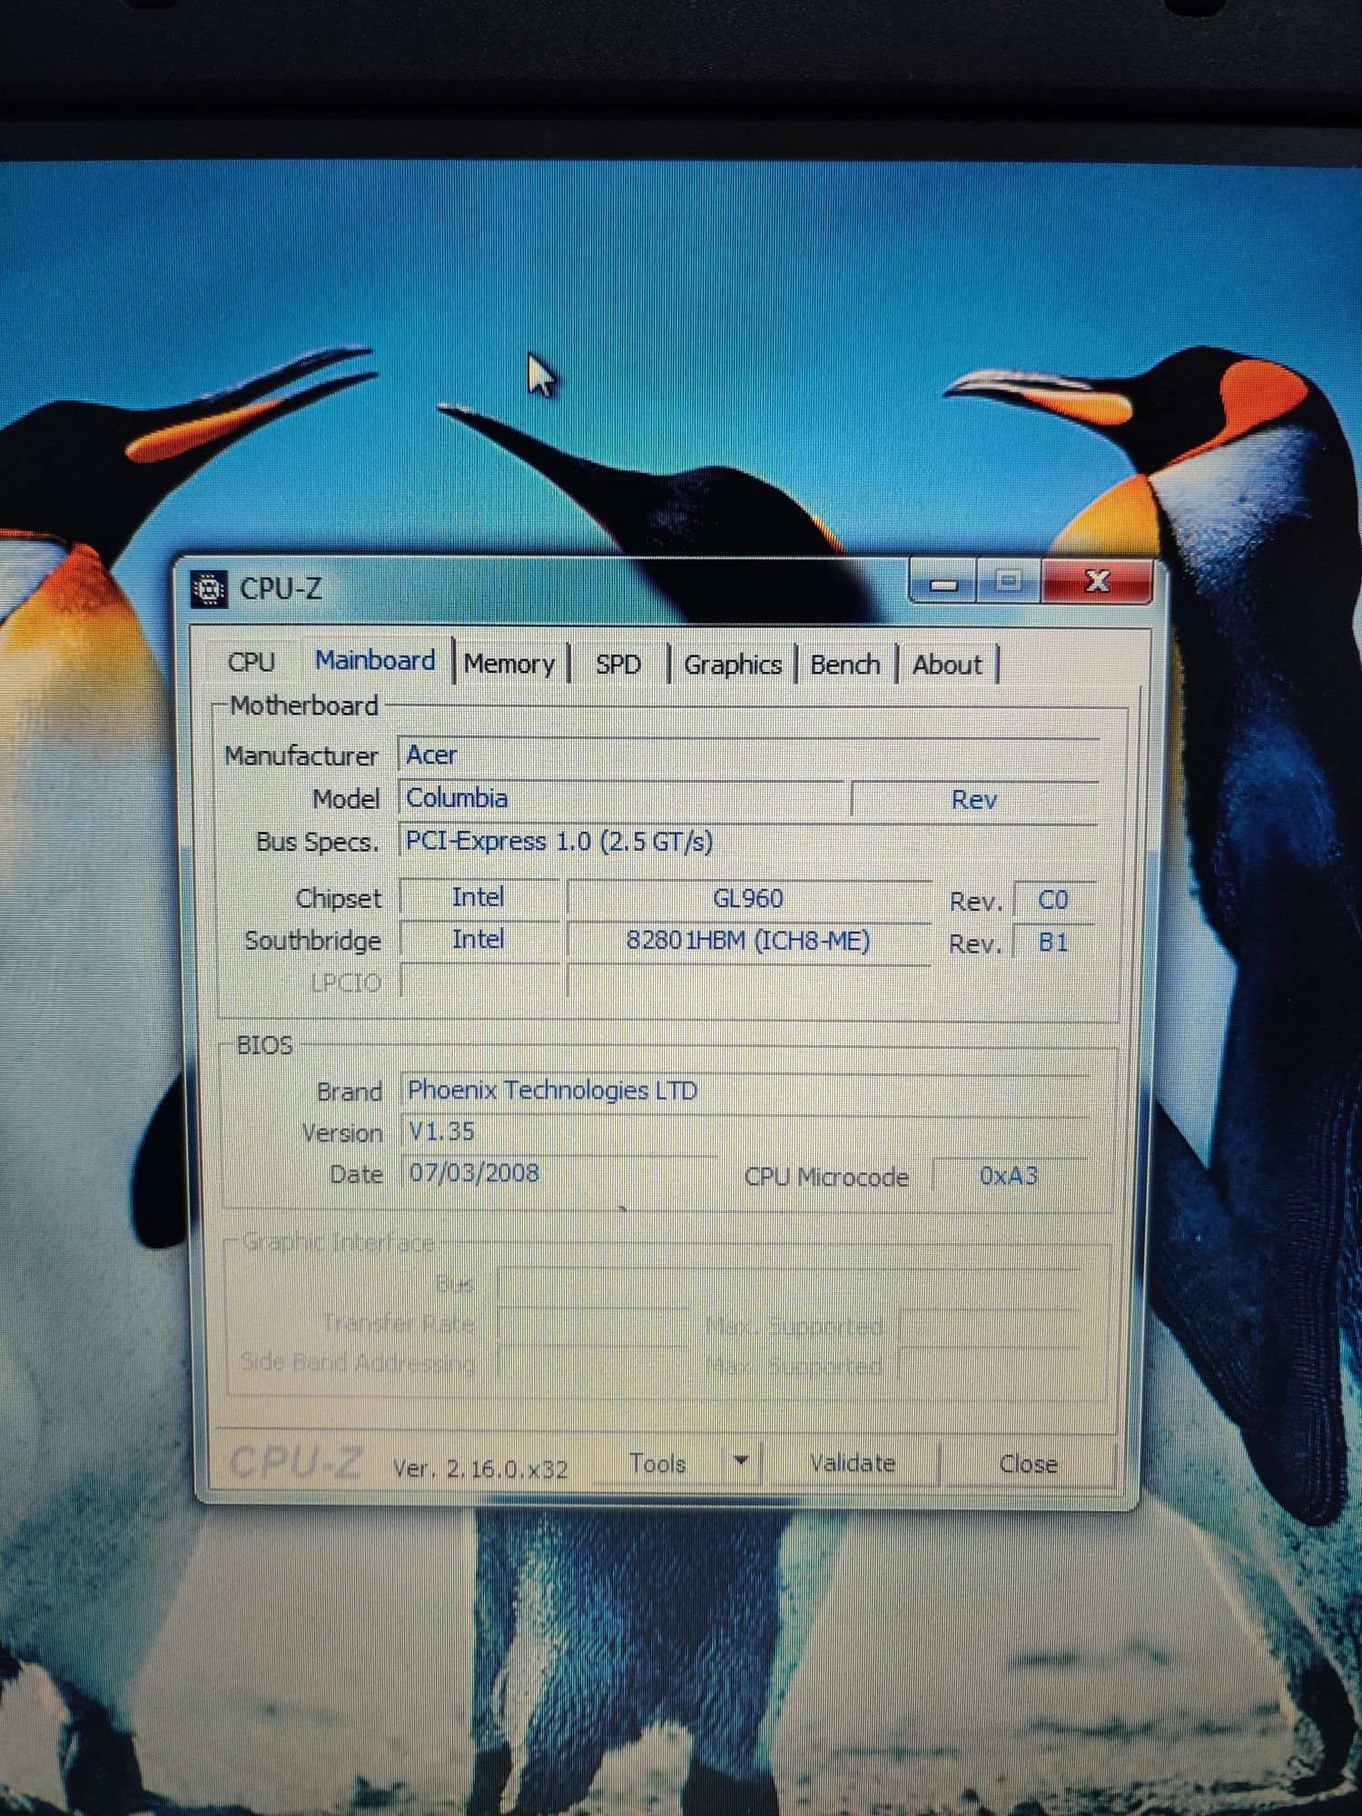This screenshot has height=1816, width=1362.
Task: Click the Tools button
Action: click(657, 1464)
